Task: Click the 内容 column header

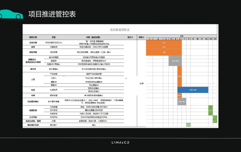Action: (x=93, y=37)
